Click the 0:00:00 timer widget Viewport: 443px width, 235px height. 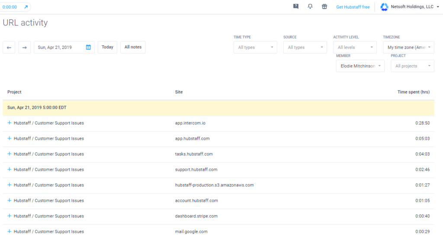click(15, 7)
